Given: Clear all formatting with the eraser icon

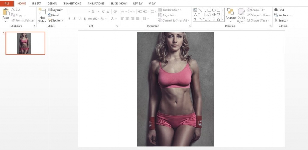Looking at the screenshot, I should [115, 12].
